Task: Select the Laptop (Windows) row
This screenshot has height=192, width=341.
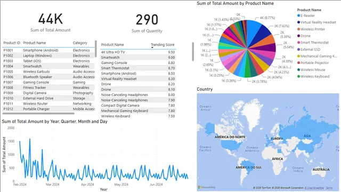Action: (48, 55)
